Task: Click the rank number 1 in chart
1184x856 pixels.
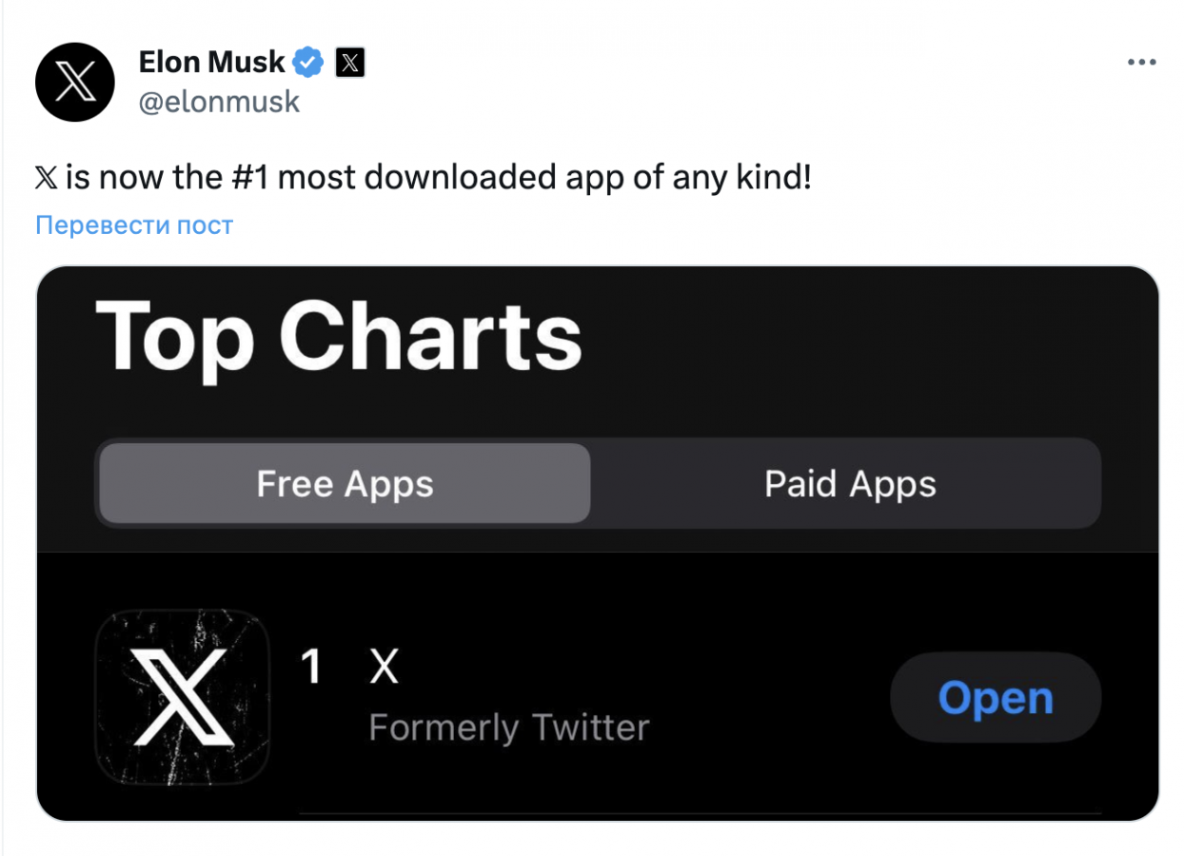Action: (x=311, y=668)
